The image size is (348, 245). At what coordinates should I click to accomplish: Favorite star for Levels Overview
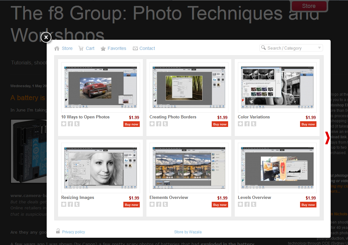240,204
